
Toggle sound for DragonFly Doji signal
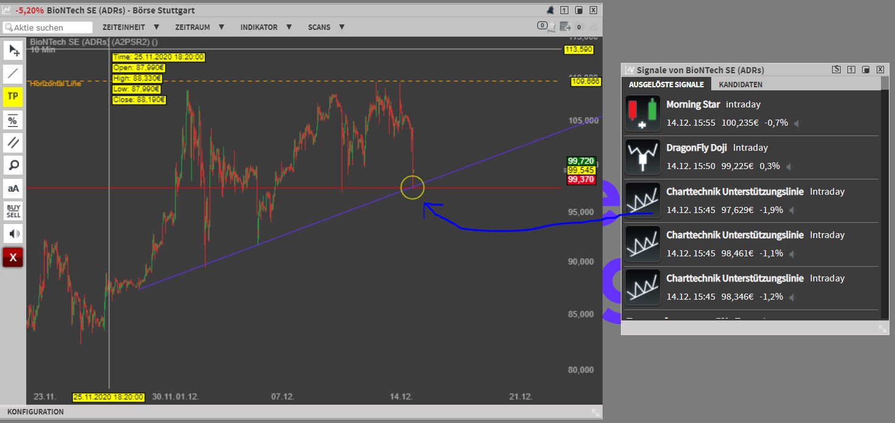791,167
